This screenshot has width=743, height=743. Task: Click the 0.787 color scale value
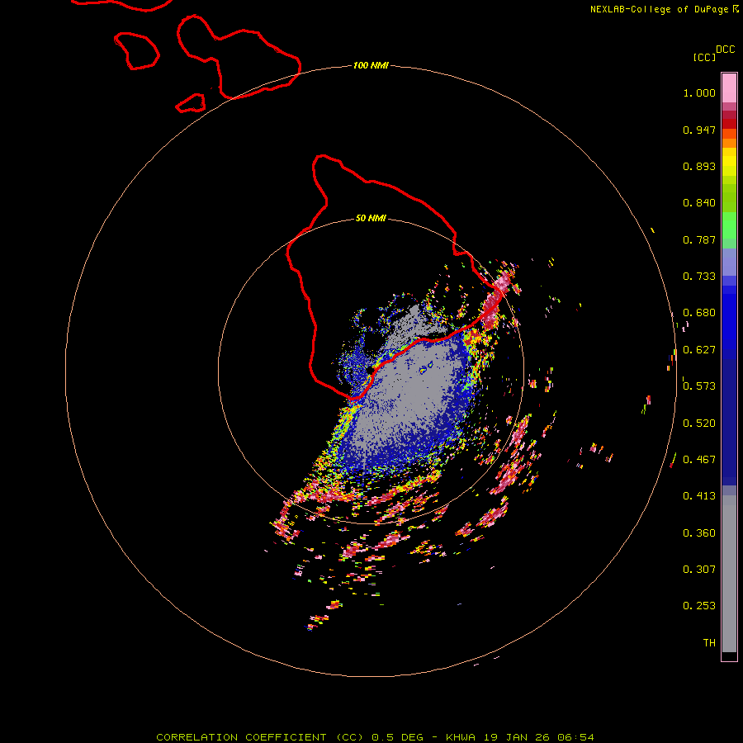tap(699, 239)
